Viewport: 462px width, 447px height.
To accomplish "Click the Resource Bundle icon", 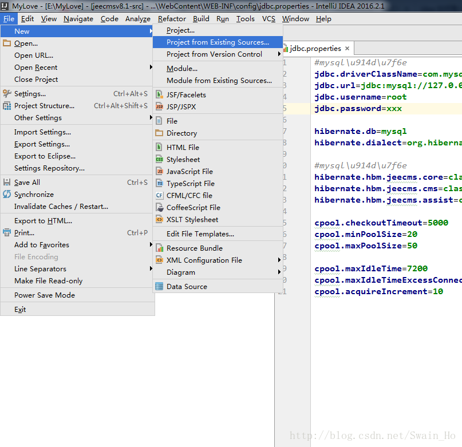I will (159, 248).
